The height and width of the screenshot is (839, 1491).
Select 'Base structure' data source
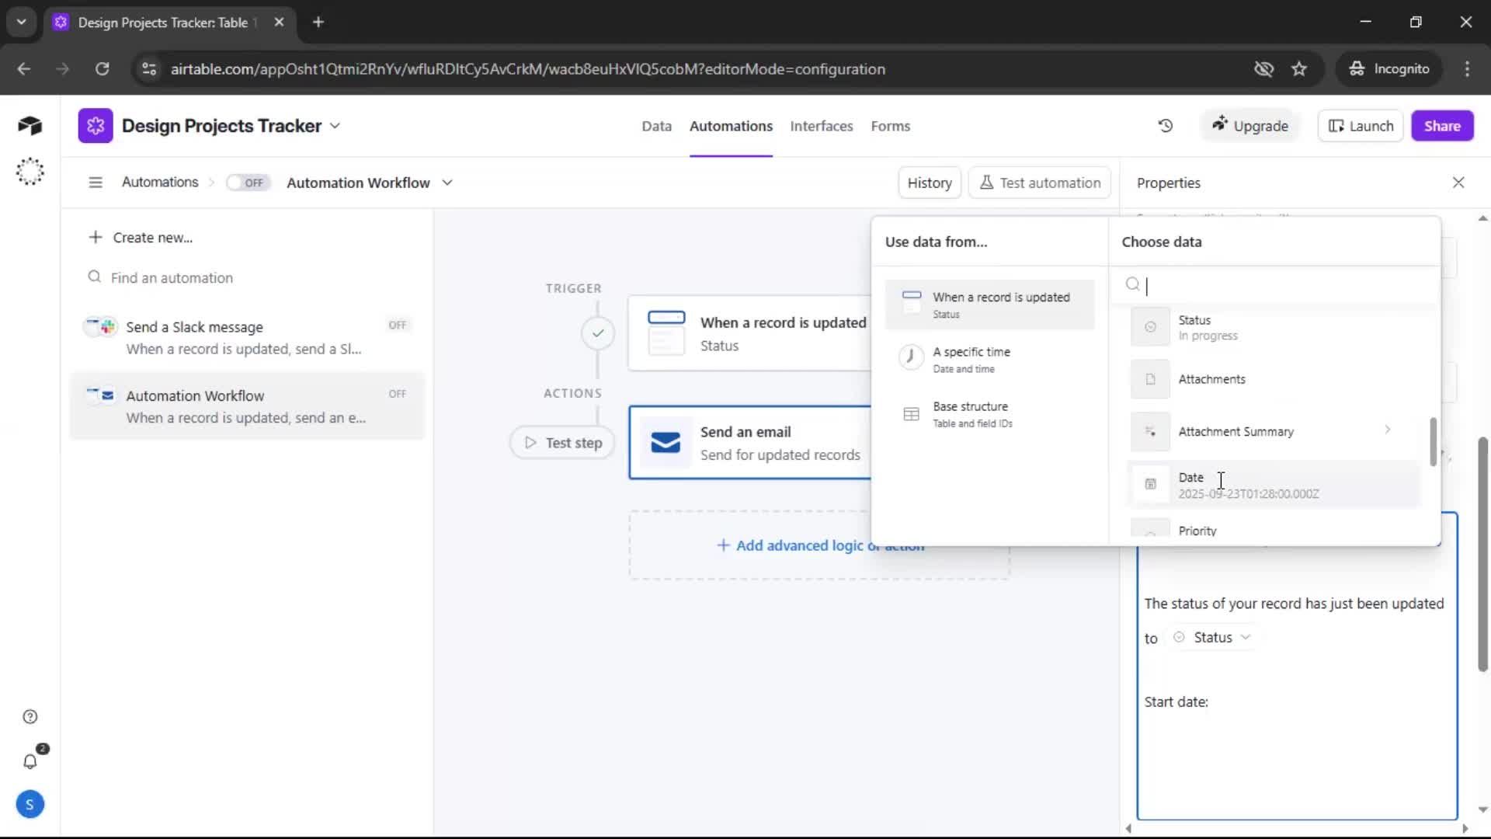click(x=989, y=414)
